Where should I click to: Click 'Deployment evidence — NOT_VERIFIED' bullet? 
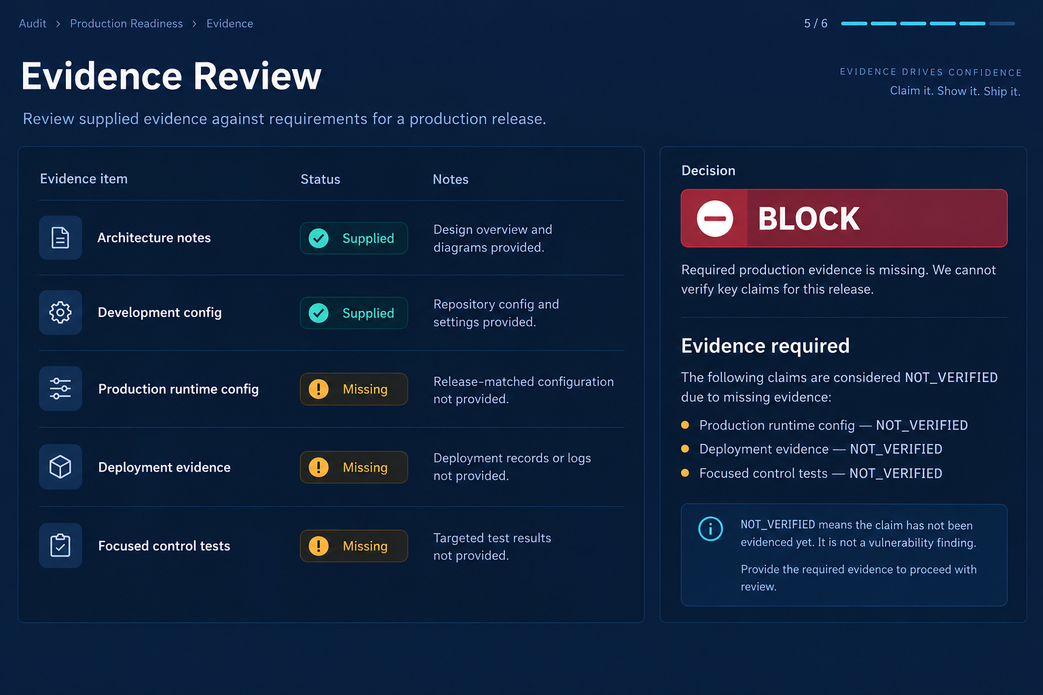pos(820,449)
